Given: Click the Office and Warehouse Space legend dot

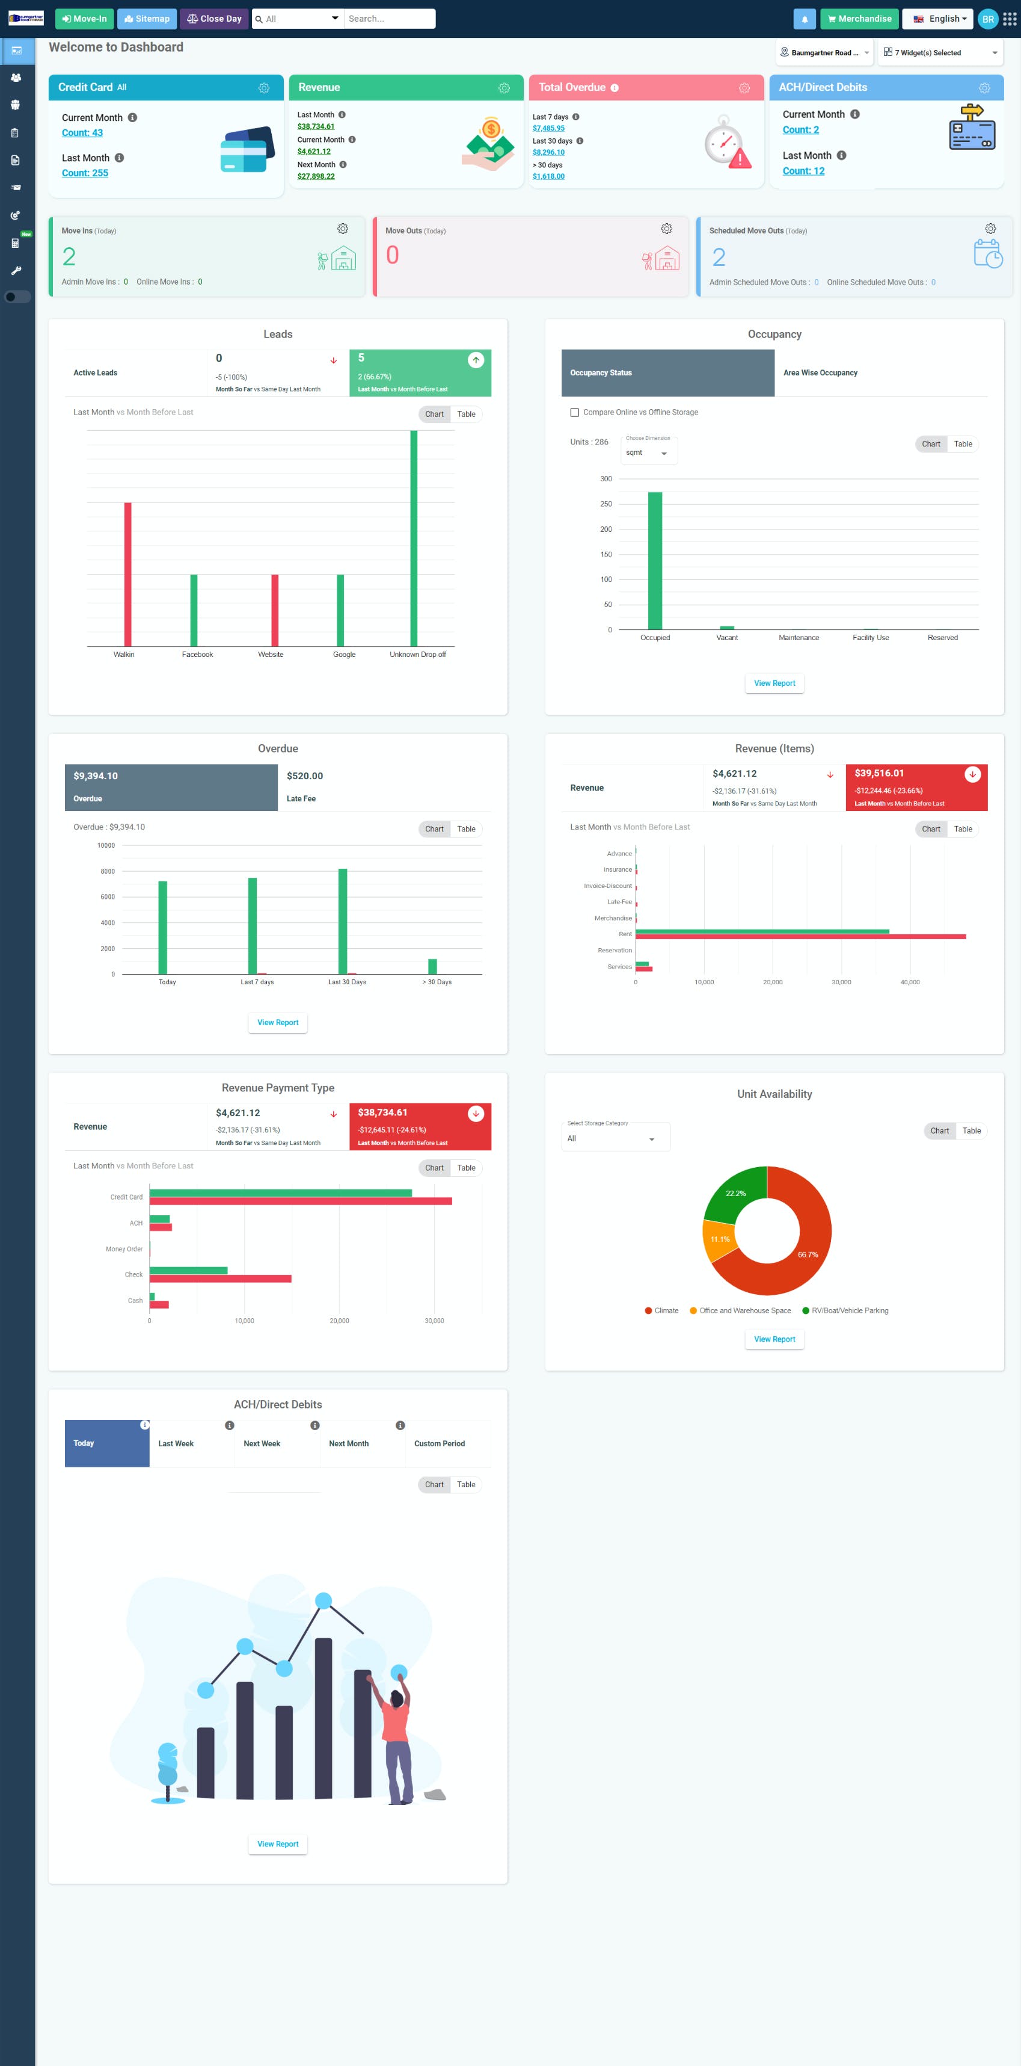Looking at the screenshot, I should tap(693, 1310).
